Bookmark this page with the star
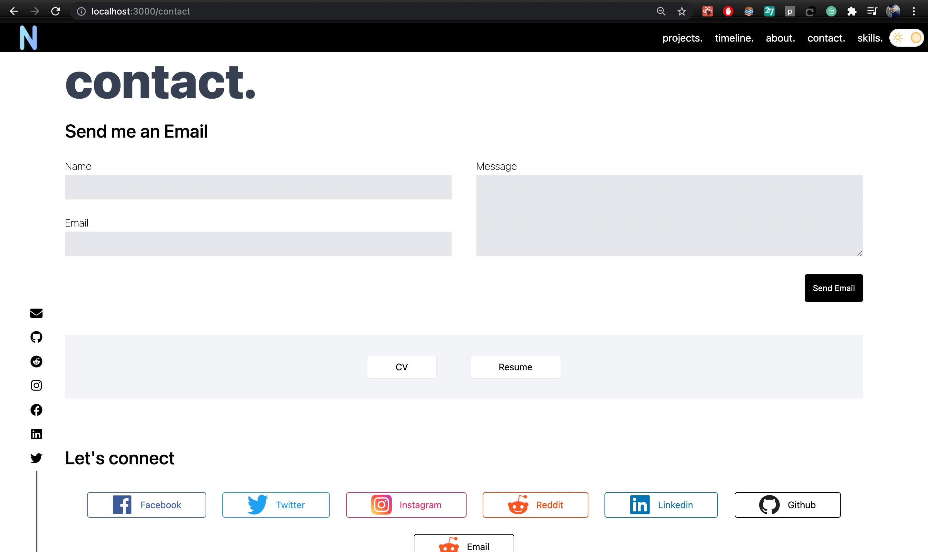928x552 pixels. (681, 12)
